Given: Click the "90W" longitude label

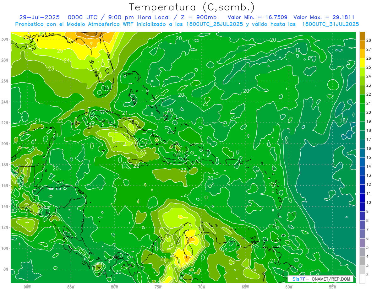Looking at the screenshot, I should (x=27, y=287).
